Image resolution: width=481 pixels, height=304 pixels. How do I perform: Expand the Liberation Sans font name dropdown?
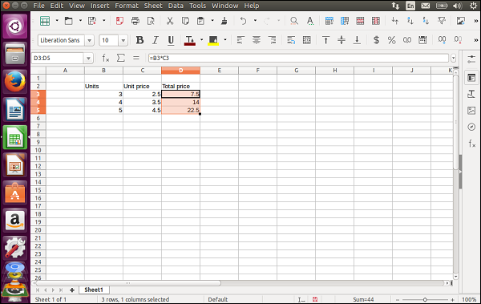point(89,40)
